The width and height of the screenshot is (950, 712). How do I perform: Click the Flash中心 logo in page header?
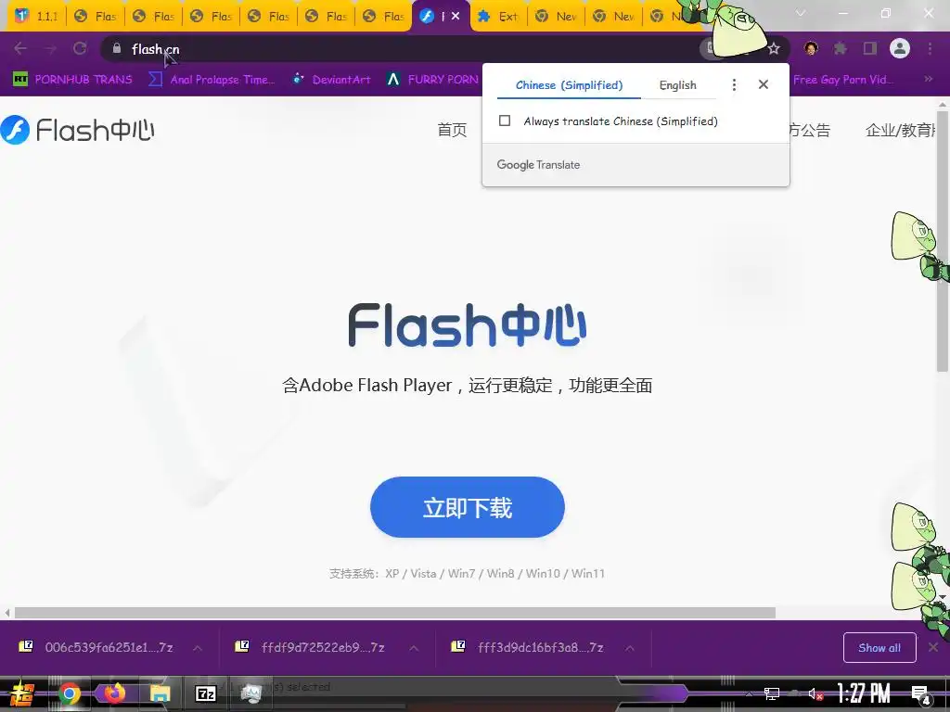point(78,130)
